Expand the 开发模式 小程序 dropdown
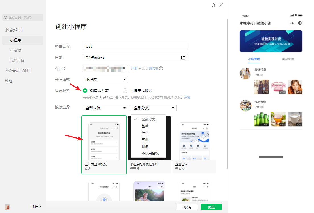 (x=105, y=80)
